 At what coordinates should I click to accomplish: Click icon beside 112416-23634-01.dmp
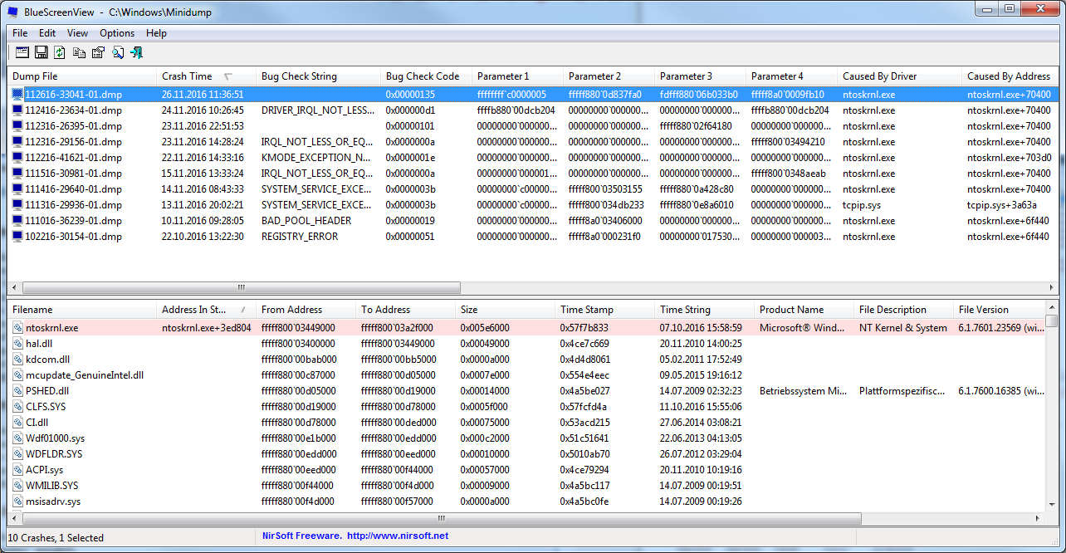(18, 110)
